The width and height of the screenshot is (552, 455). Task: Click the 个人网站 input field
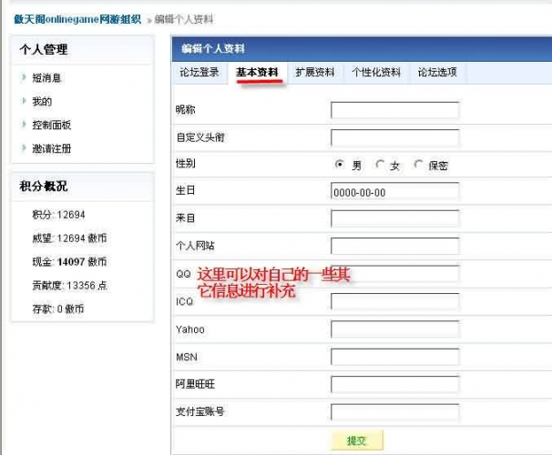click(394, 246)
